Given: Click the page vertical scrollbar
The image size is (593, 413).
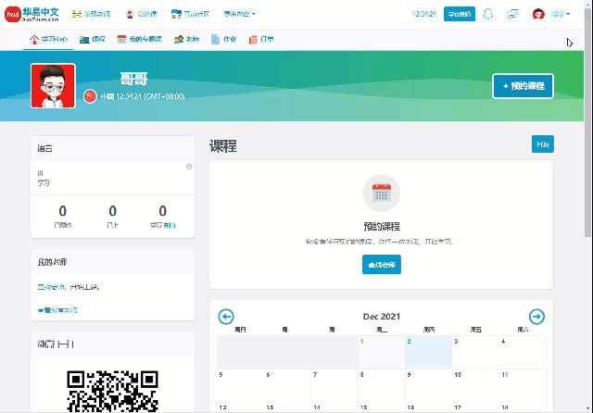Looking at the screenshot, I should tap(587, 139).
